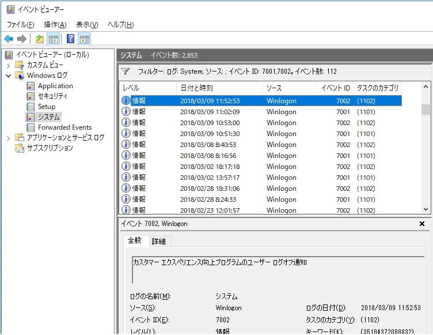The width and height of the screenshot is (433, 335).
Task: Click the セキュリティ log icon
Action: click(x=31, y=96)
